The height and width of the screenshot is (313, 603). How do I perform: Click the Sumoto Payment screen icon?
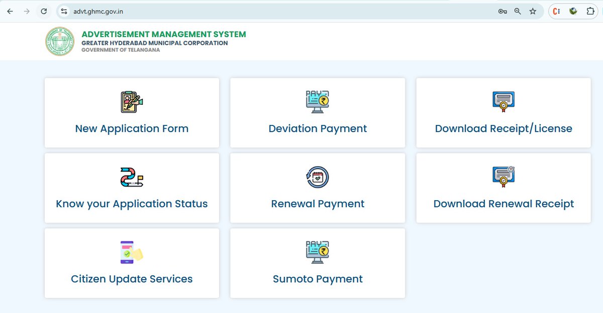pos(318,251)
